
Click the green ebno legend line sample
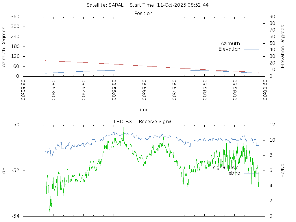point(251,173)
